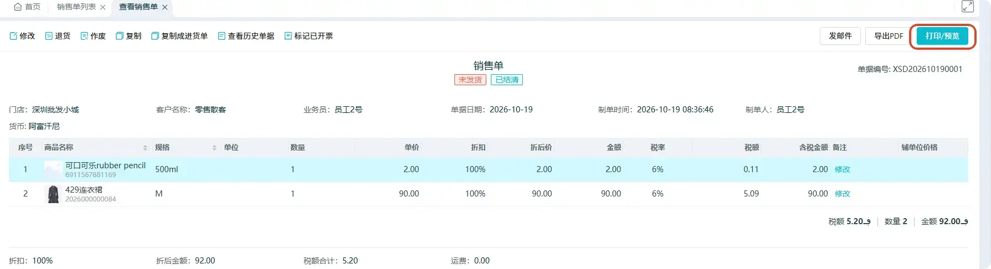Click 复制 to duplicate the order
Screen dimensions: 991x269
[x=129, y=36]
